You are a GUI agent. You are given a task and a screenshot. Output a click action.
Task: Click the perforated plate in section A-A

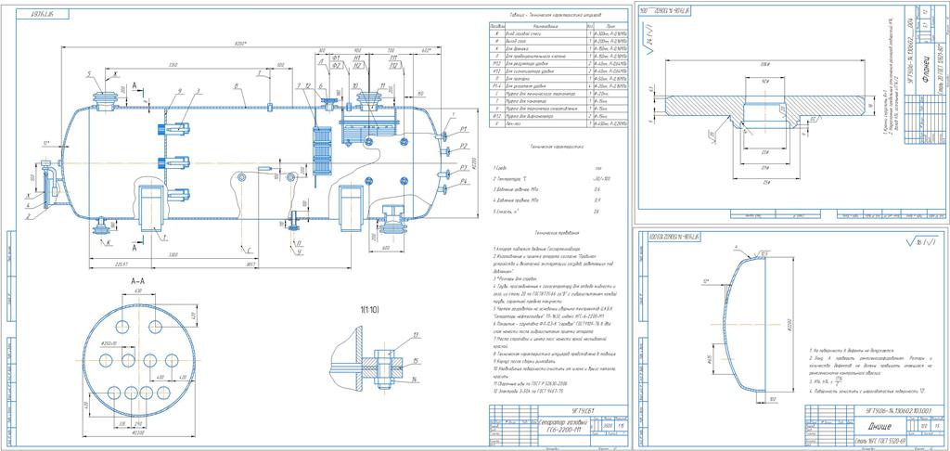(x=137, y=359)
